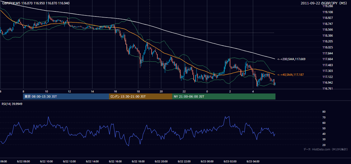Click the 9/23 02:00 time label
The width and height of the screenshot is (351, 164).
pyautogui.click(x=230, y=161)
